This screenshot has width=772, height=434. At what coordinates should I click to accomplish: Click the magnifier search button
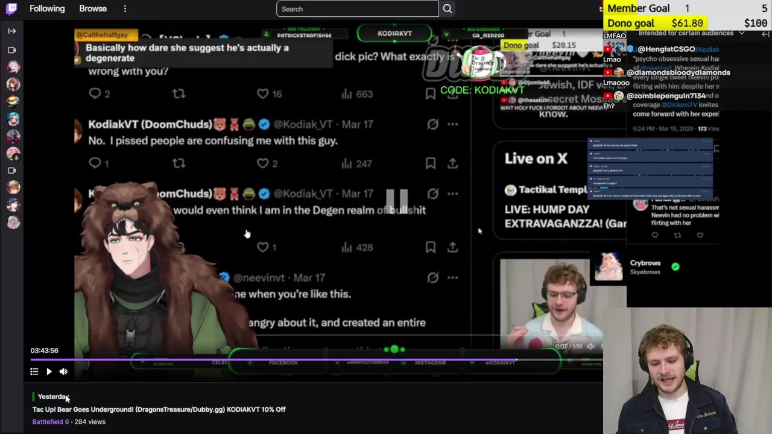click(448, 9)
